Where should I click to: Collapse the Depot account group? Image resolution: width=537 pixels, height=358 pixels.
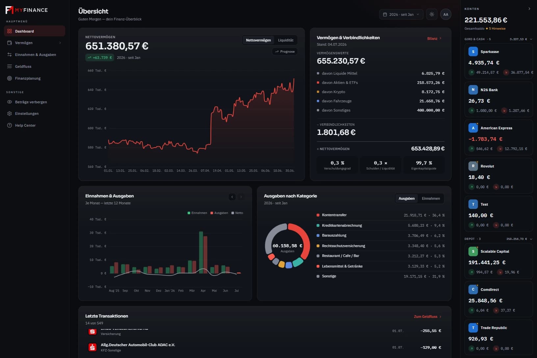(531, 239)
